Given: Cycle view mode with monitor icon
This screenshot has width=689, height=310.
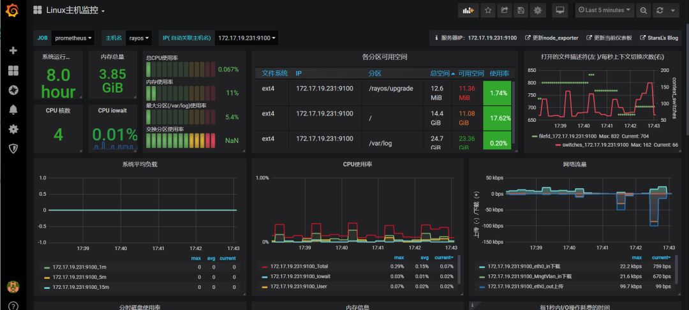Looking at the screenshot, I should [560, 11].
